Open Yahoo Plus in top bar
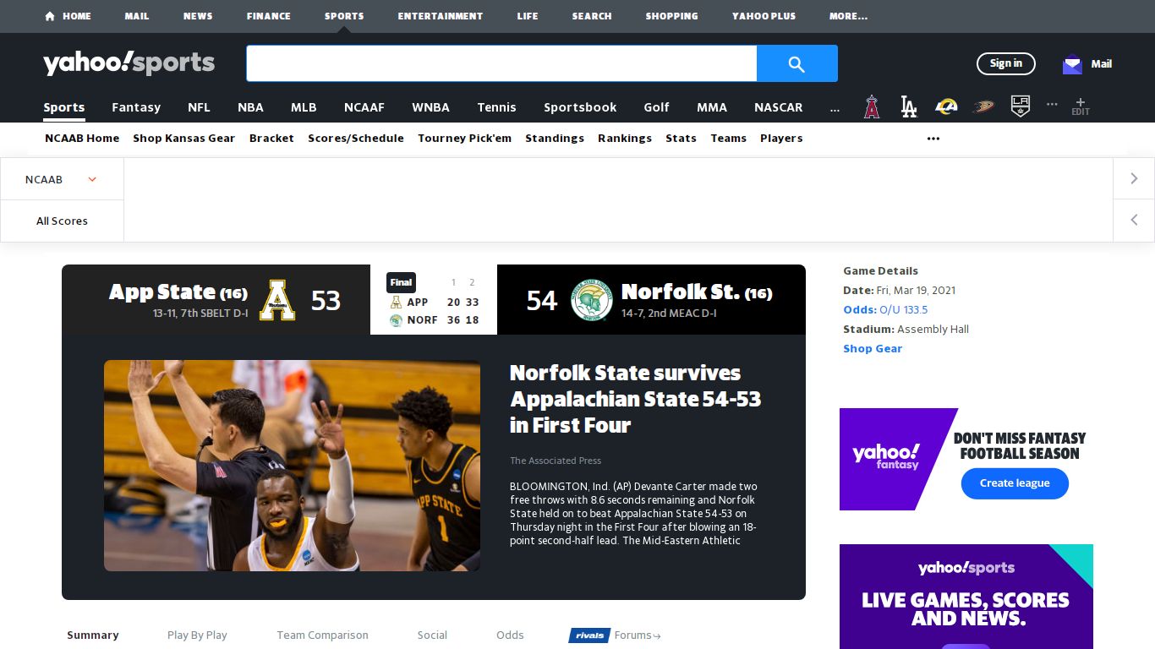 [764, 16]
